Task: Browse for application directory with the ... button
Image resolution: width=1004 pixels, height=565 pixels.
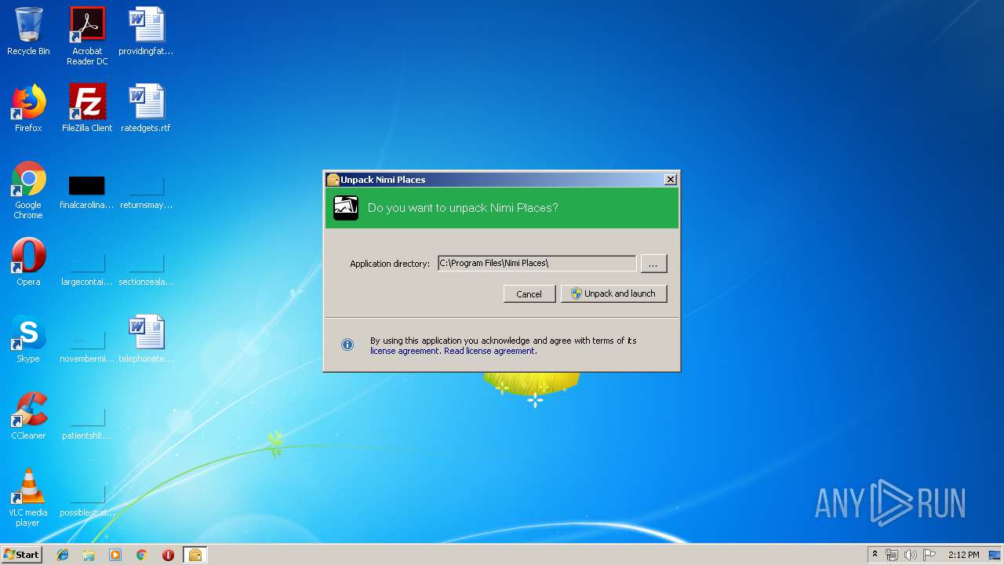Action: tap(653, 264)
